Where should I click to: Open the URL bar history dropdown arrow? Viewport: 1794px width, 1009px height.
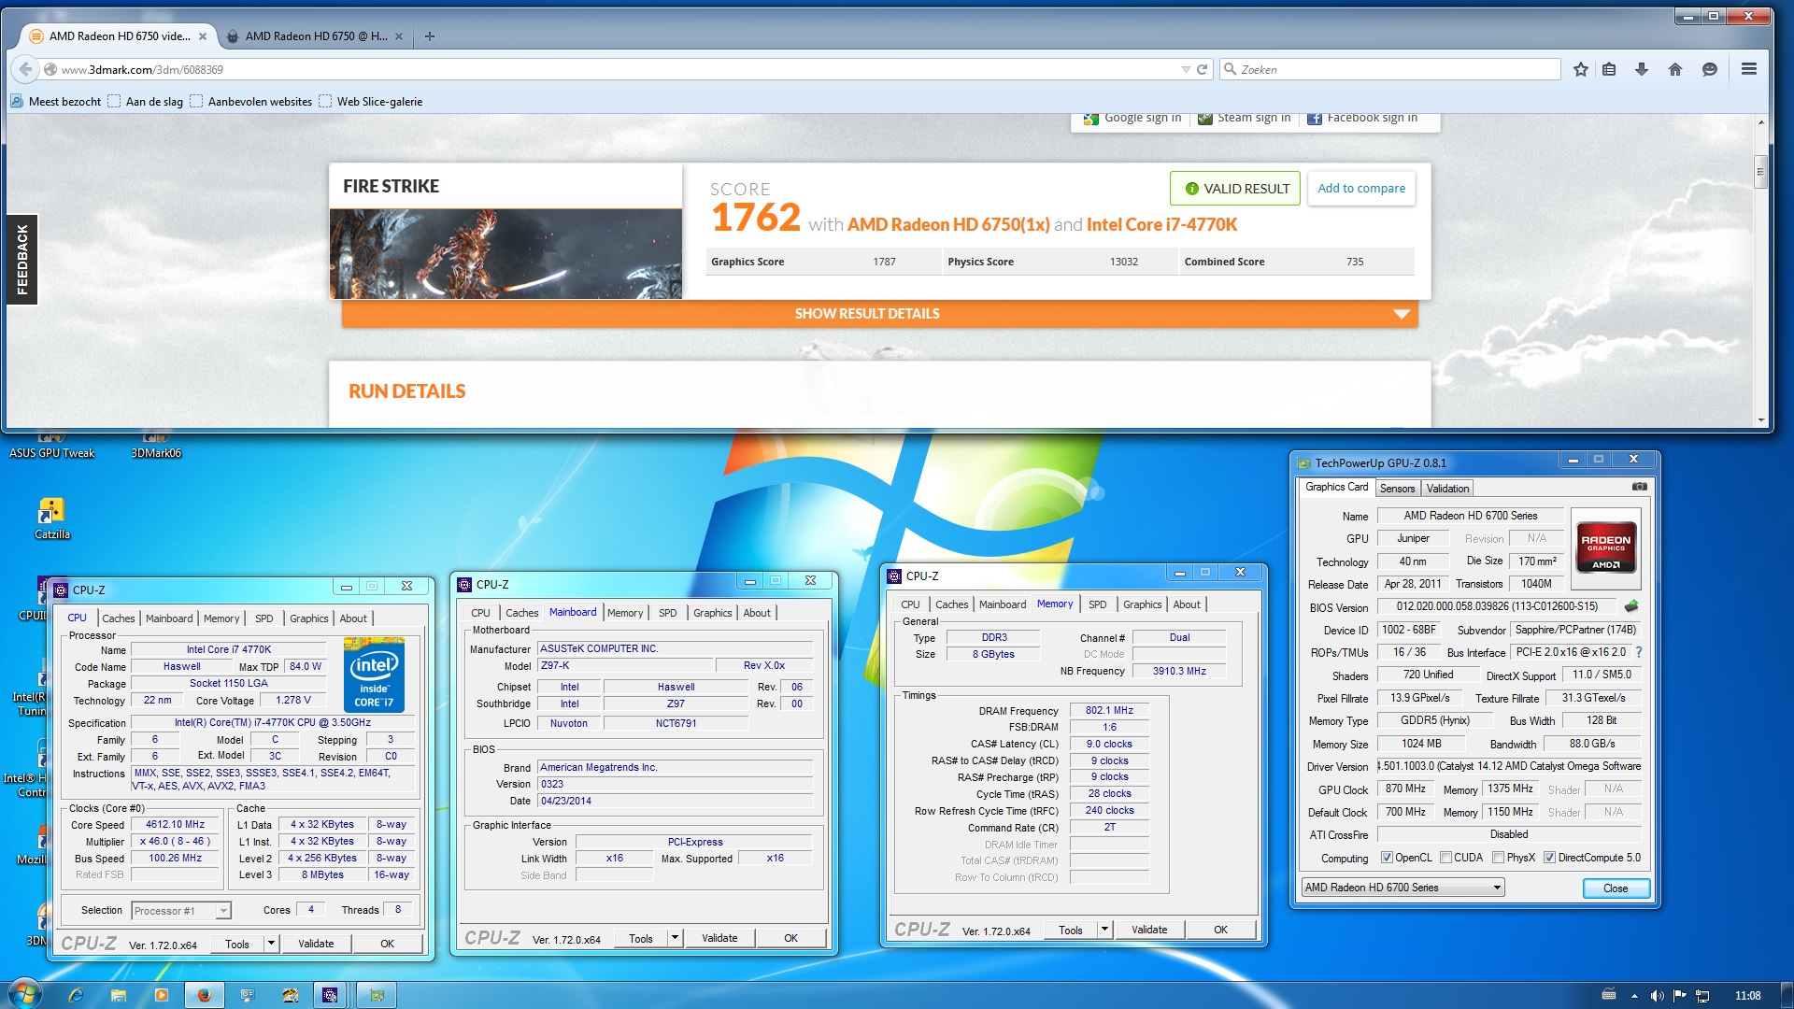pos(1186,69)
